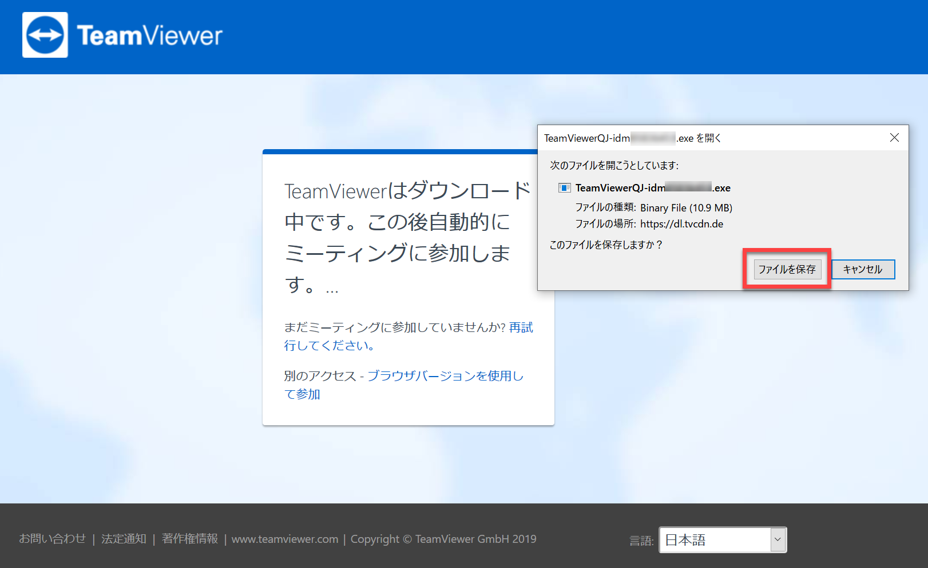Click the Binary File (10.9 MB) text

click(686, 208)
